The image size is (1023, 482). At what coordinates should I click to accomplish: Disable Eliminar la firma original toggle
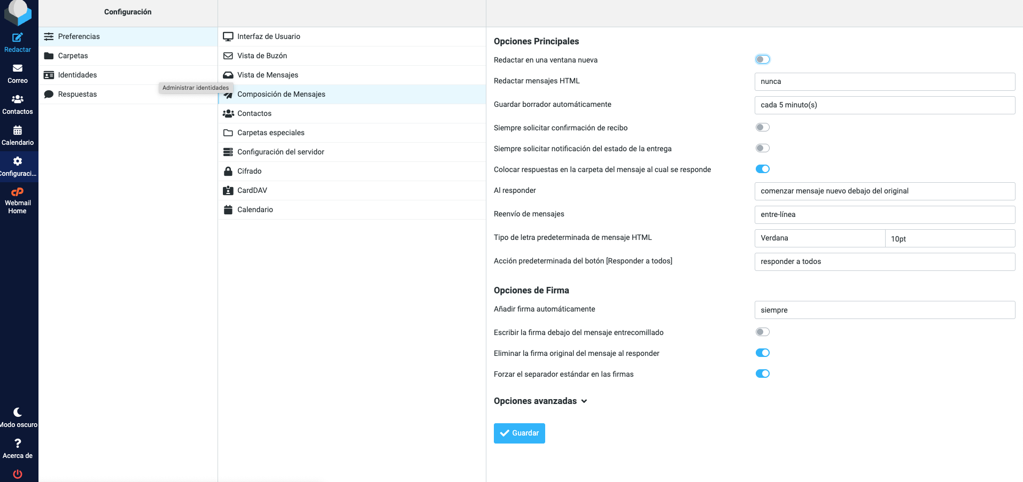tap(762, 353)
